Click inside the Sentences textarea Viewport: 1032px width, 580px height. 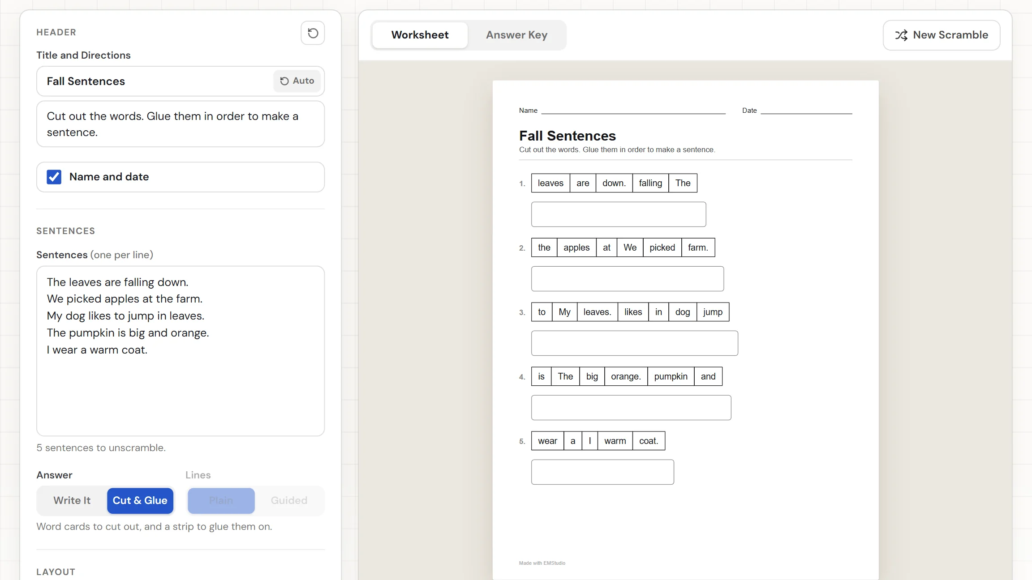pos(181,351)
